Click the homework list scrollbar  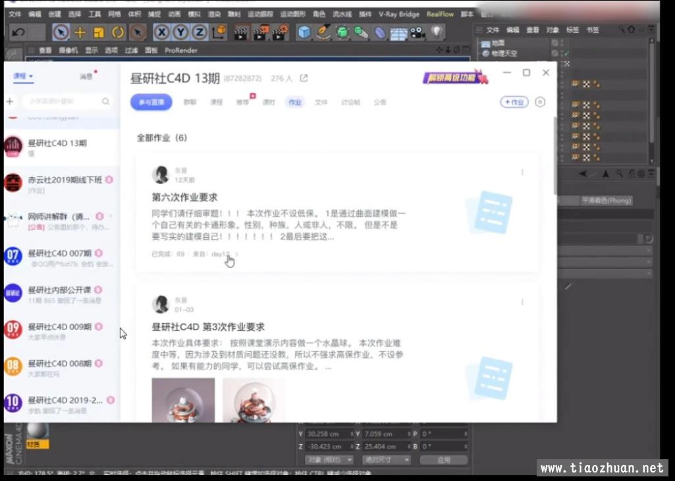(554, 155)
